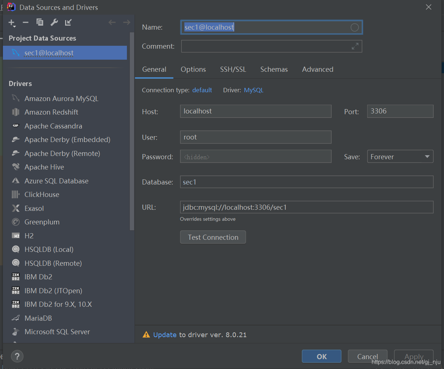The width and height of the screenshot is (444, 369).
Task: Click the Forward arrow in toolbar
Action: pos(127,22)
